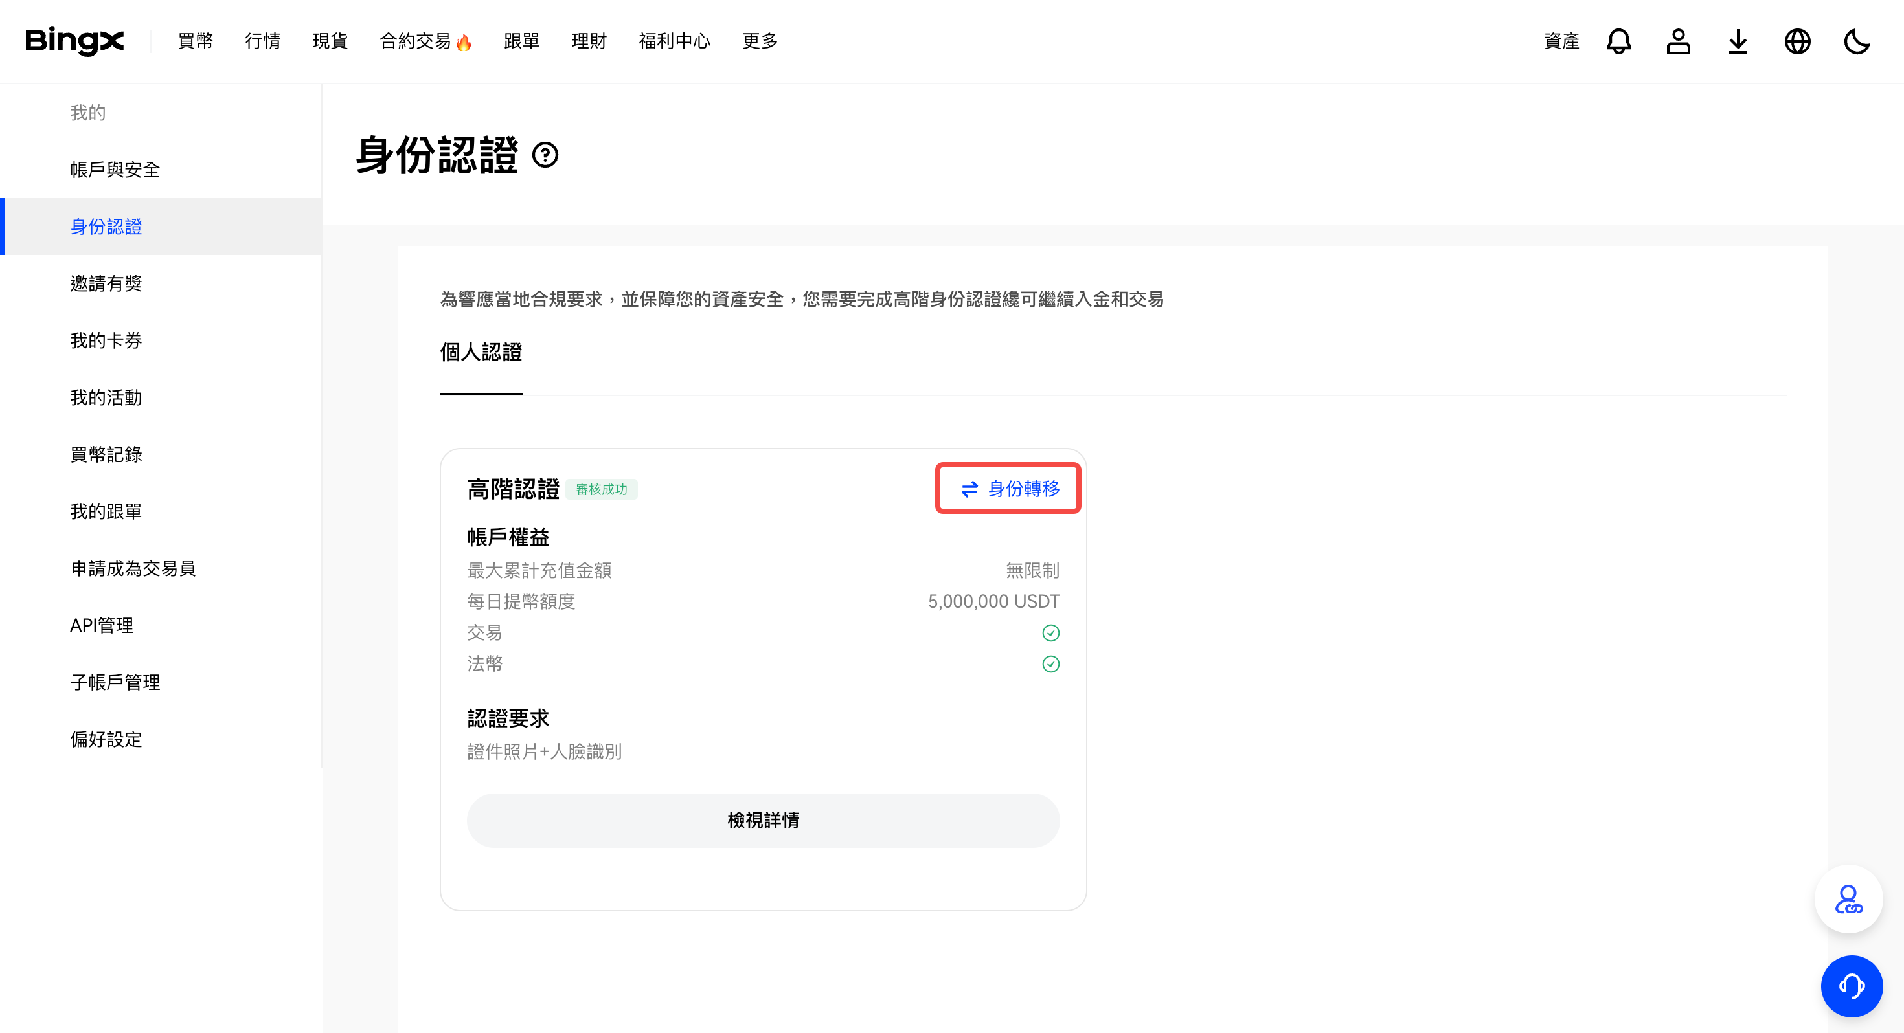Click the BingX logo
The height and width of the screenshot is (1033, 1904).
[x=74, y=41]
